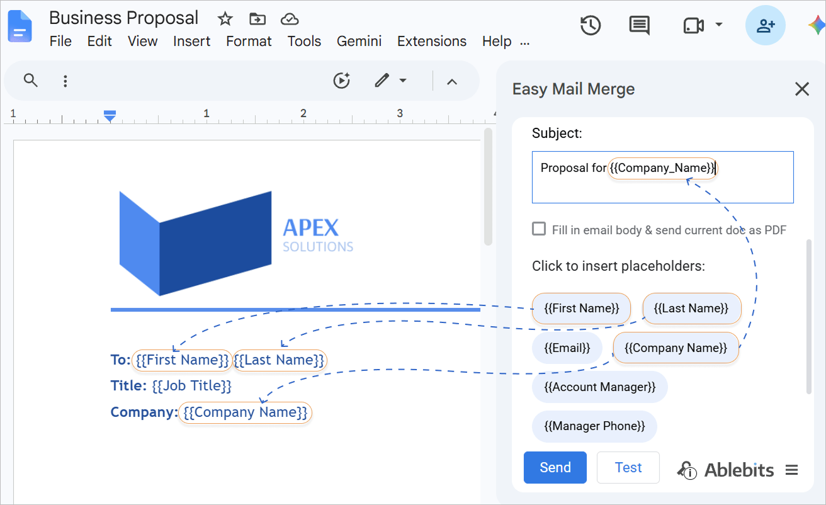Close the Easy Mail Merge panel

[x=802, y=89]
